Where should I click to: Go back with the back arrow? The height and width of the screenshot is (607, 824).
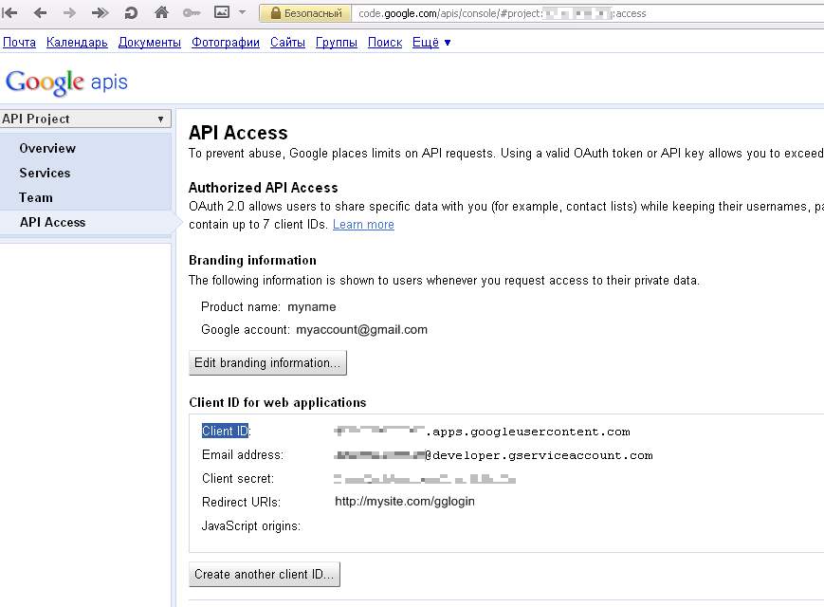click(x=40, y=12)
